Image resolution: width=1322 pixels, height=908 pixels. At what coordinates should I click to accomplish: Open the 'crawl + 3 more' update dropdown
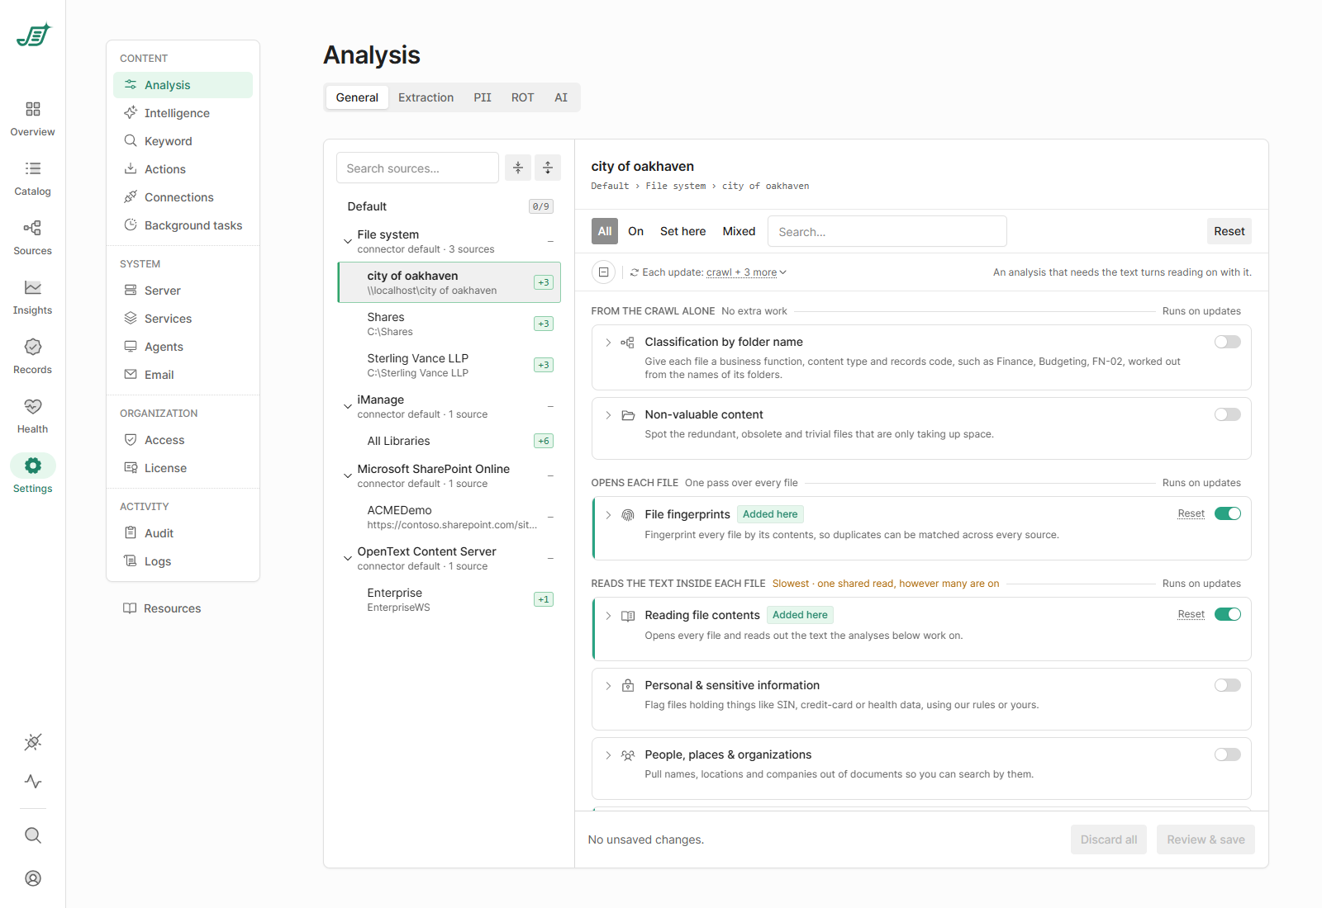click(746, 272)
